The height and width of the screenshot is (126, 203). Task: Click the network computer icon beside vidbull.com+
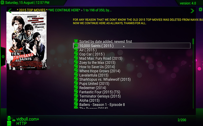(9, 120)
